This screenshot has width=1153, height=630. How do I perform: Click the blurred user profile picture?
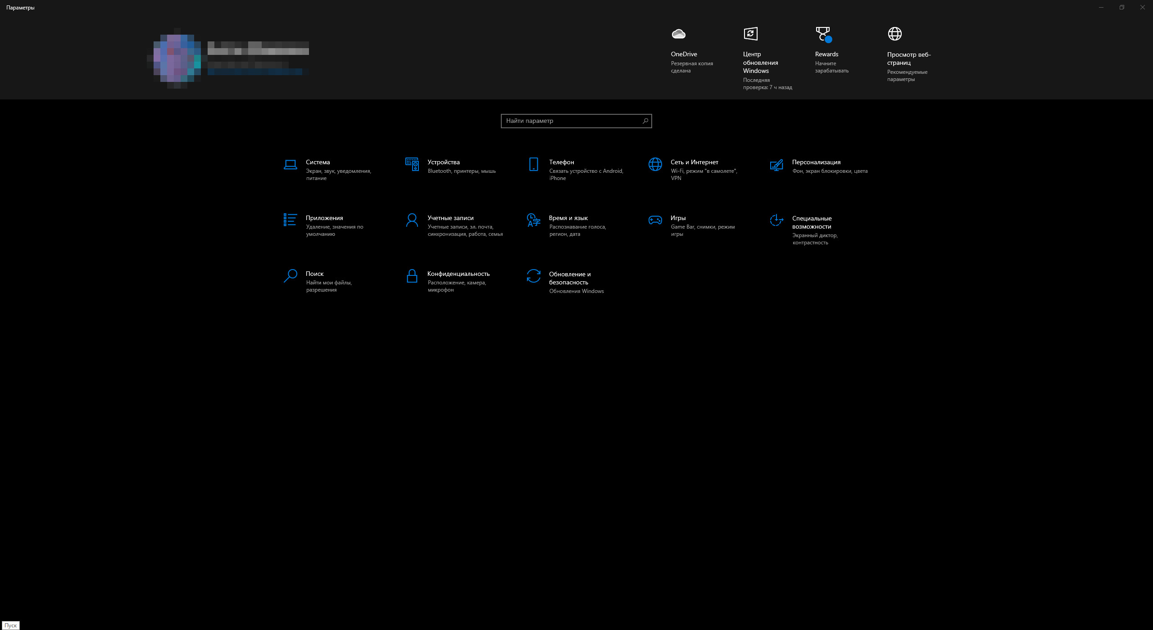pos(177,58)
